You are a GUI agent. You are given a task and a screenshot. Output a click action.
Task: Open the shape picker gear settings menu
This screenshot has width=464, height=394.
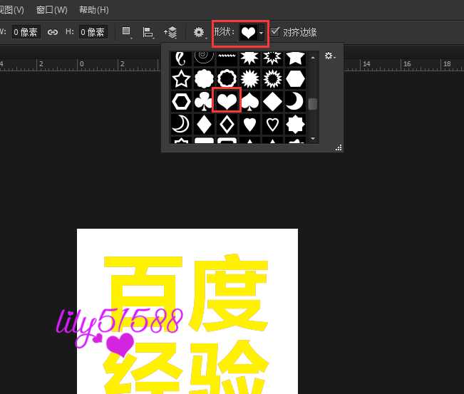tap(330, 56)
